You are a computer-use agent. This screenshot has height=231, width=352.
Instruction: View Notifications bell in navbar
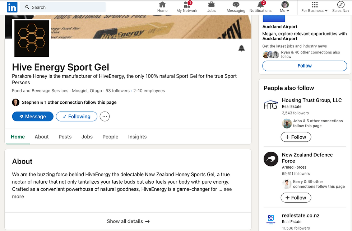[x=260, y=5]
